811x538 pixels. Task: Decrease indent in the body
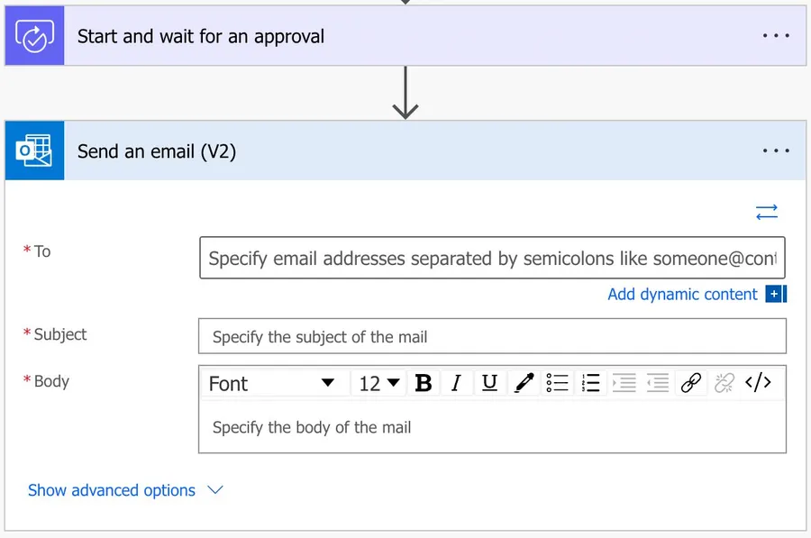658,383
